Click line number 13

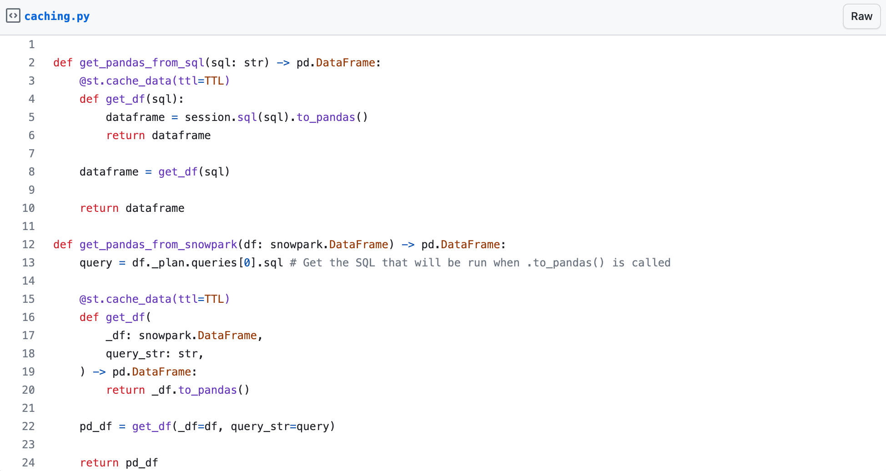coord(28,263)
